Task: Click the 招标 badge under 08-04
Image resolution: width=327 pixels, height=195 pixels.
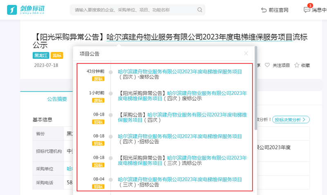Action: (x=98, y=187)
